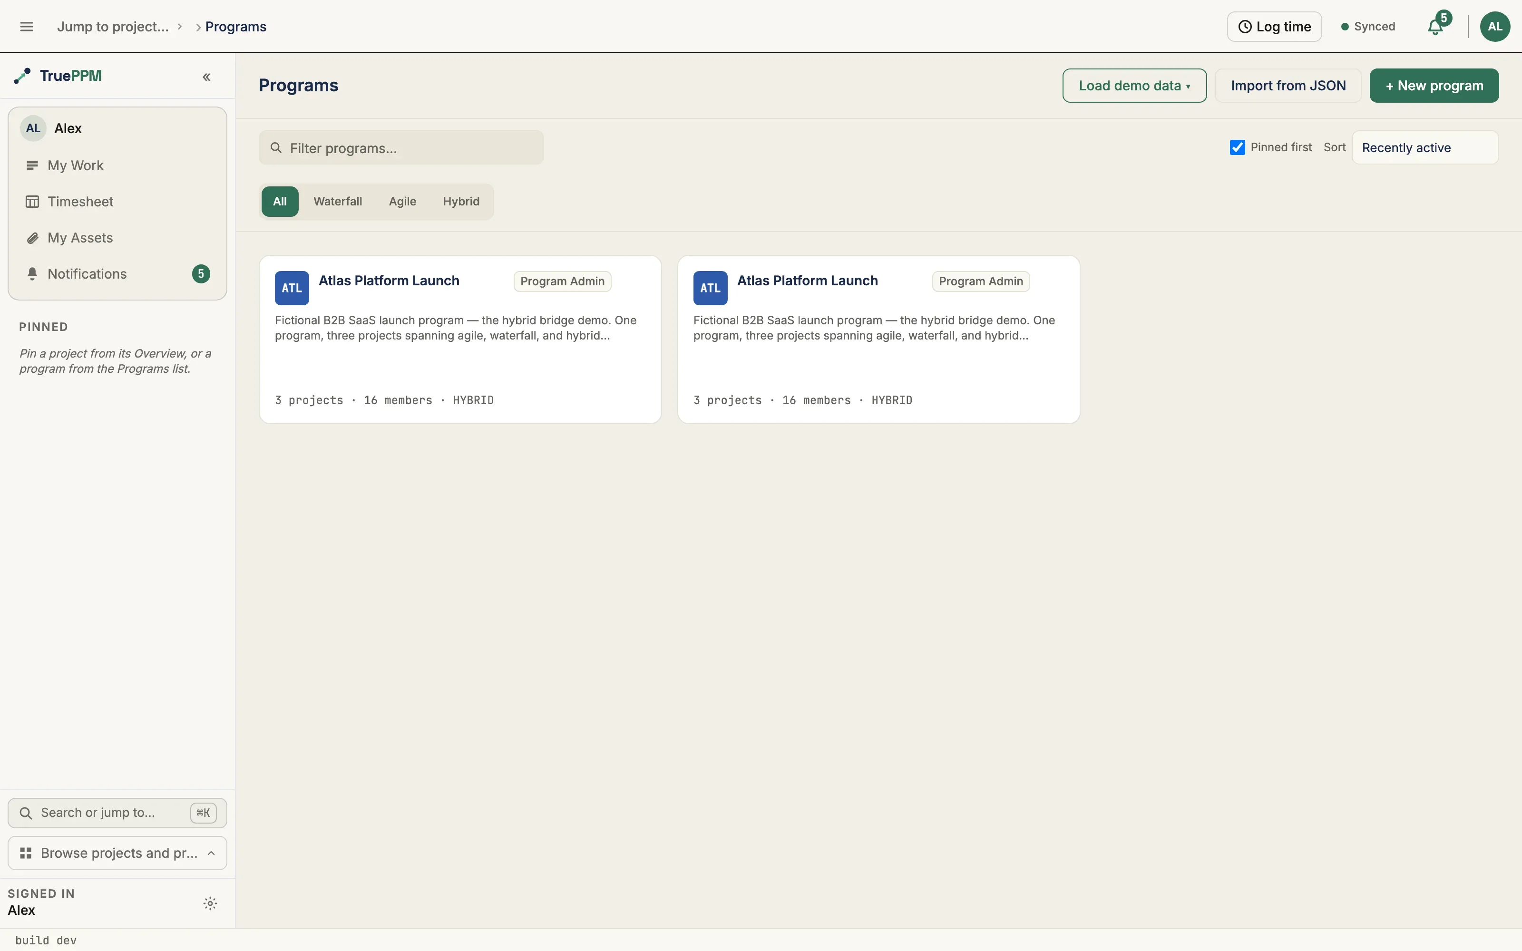Screen dimensions: 1522x951
Task: Create a program with + New program
Action: point(1434,86)
